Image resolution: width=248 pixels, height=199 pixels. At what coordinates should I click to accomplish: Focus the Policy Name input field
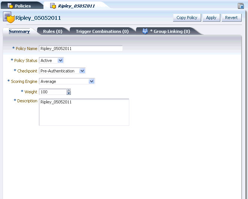(81, 49)
